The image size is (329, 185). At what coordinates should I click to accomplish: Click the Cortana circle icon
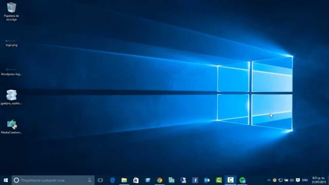[16, 180]
